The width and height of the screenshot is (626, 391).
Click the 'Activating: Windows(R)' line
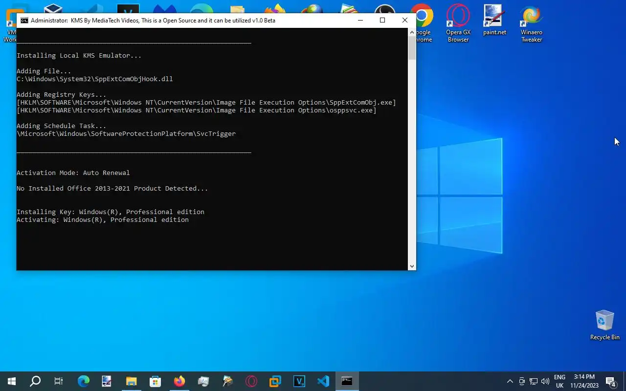(103, 220)
